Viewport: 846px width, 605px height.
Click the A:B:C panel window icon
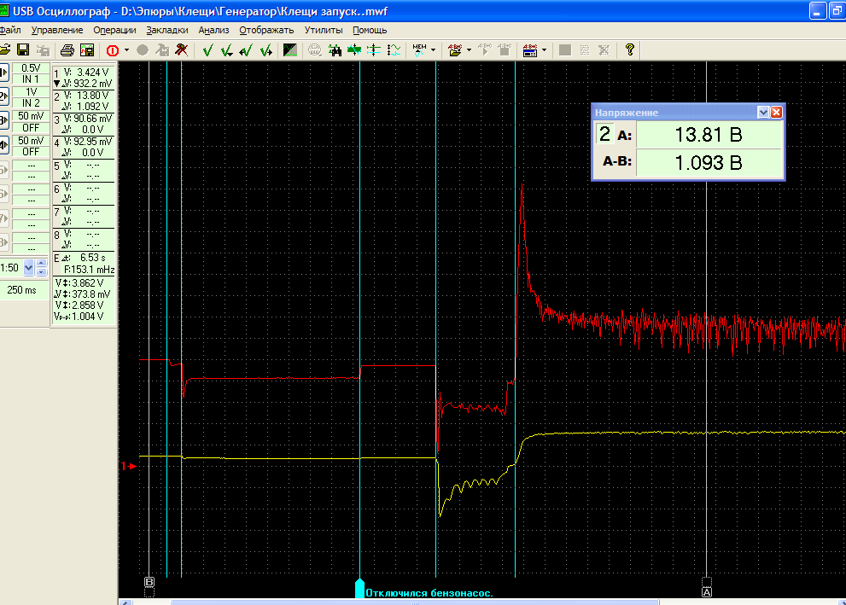pyautogui.click(x=530, y=50)
